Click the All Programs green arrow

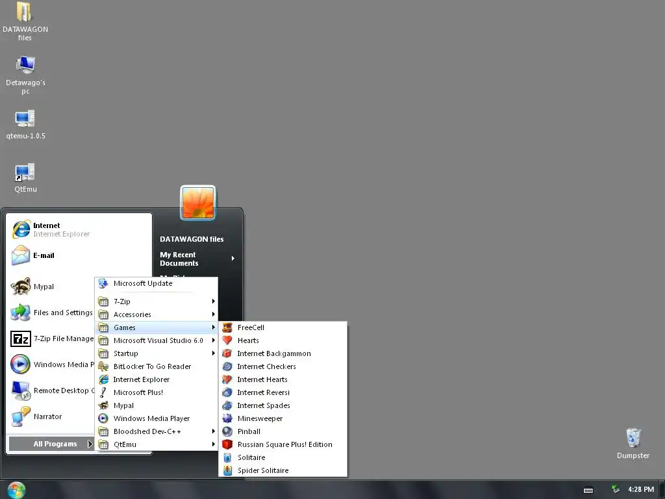(x=90, y=444)
